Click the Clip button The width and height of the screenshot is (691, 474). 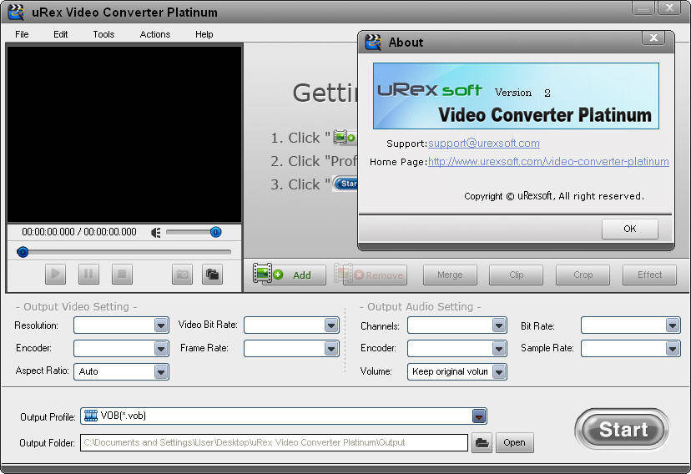point(516,275)
